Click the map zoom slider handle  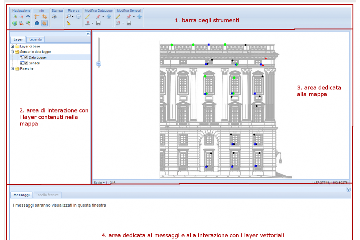click(x=98, y=64)
